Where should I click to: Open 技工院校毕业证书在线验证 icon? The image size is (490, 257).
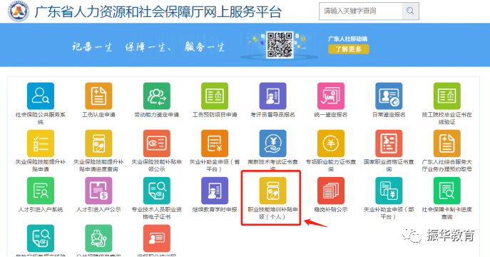point(447,96)
